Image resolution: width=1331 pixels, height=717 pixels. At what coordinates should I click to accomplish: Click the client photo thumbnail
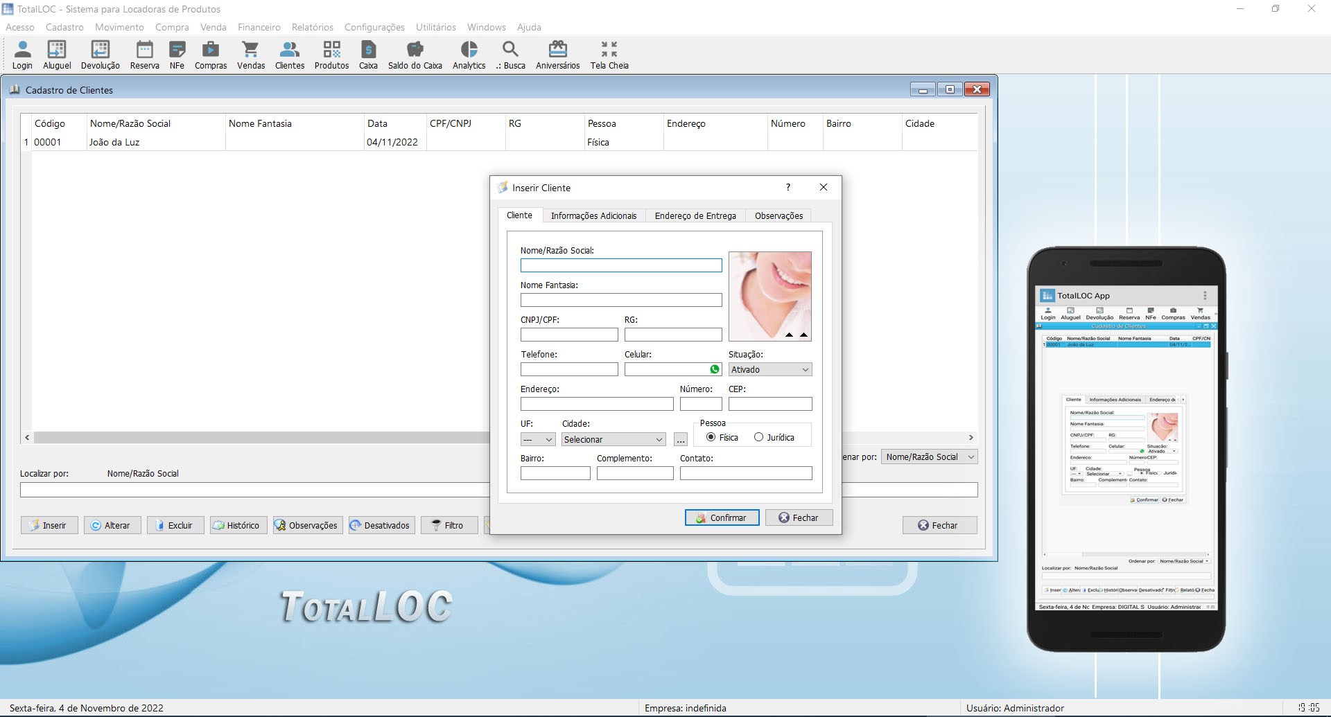pos(769,296)
